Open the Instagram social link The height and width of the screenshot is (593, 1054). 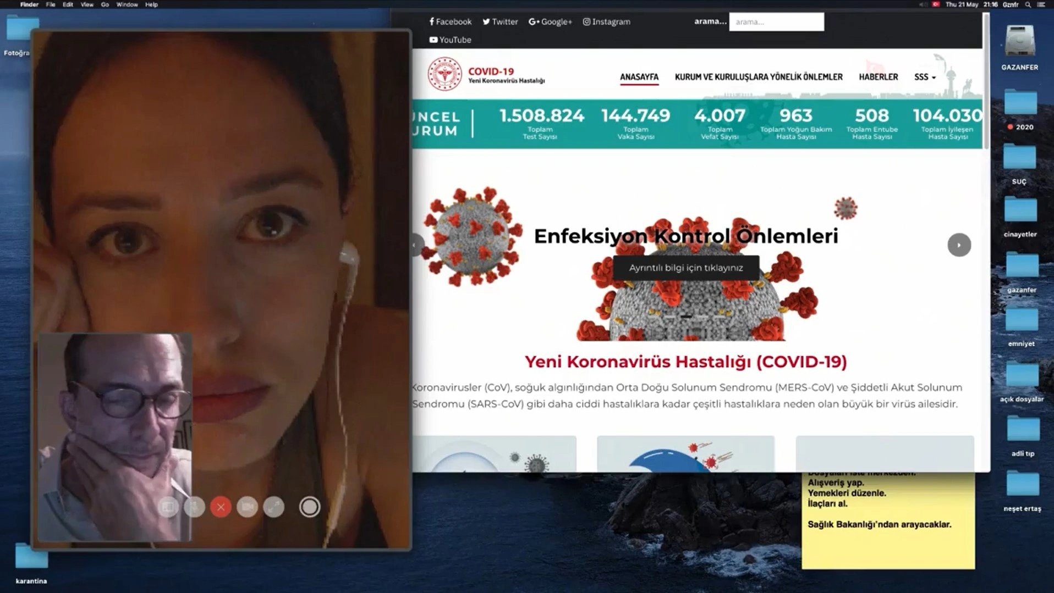click(606, 21)
